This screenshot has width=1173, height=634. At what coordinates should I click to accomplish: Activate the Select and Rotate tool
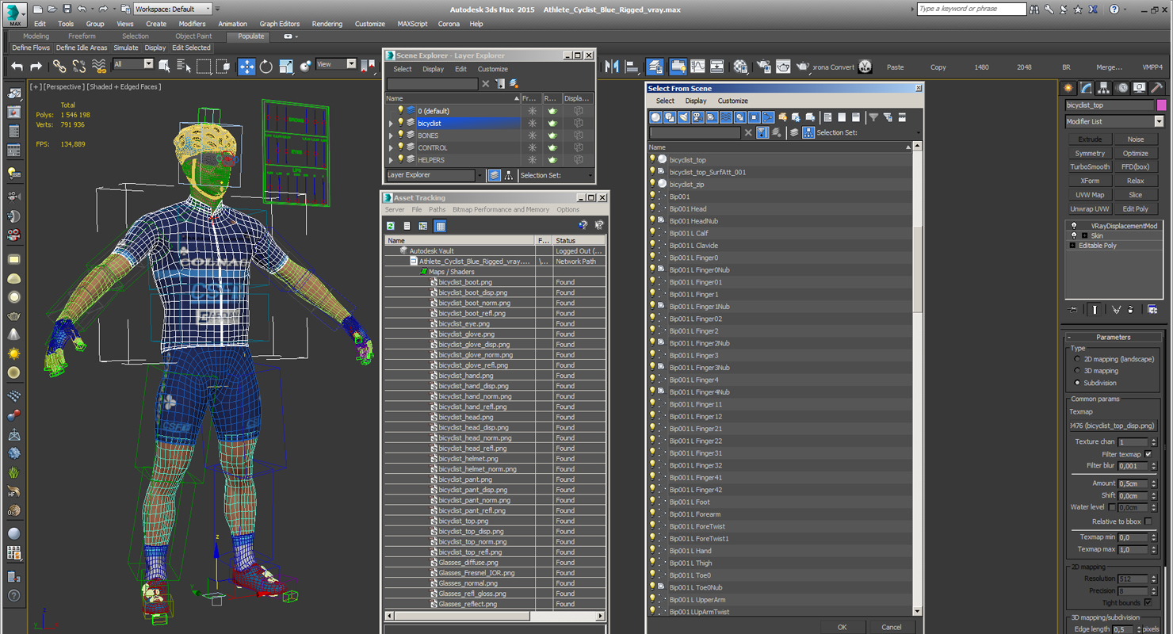coord(266,67)
